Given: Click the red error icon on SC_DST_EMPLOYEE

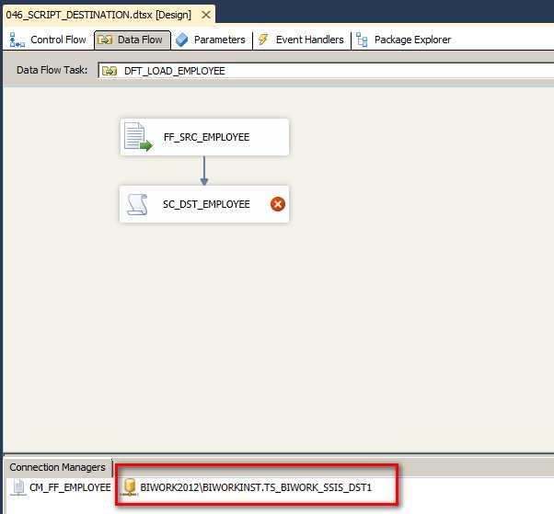Looking at the screenshot, I should tap(278, 204).
